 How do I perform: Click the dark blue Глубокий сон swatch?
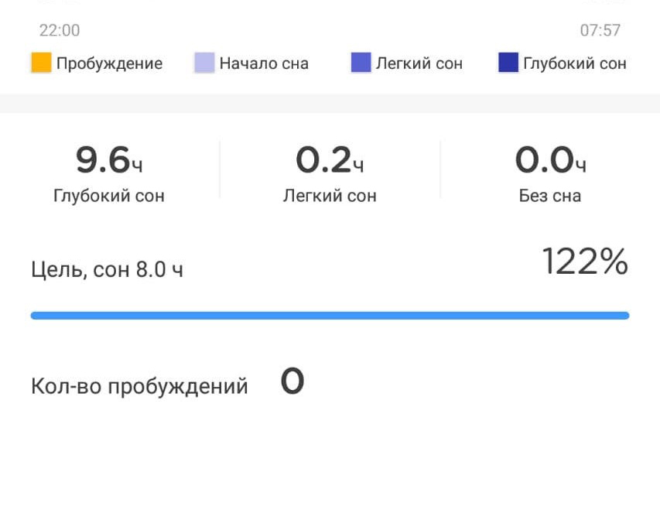[x=508, y=63]
